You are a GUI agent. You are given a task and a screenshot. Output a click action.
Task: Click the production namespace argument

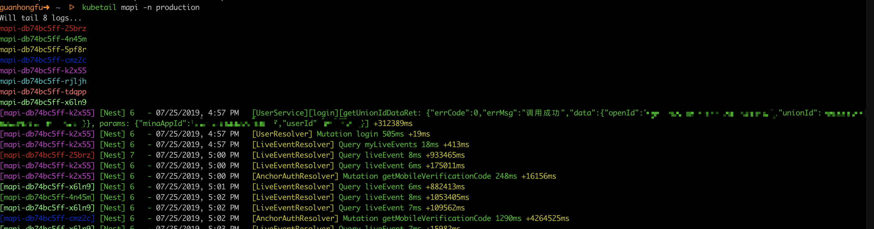point(177,7)
